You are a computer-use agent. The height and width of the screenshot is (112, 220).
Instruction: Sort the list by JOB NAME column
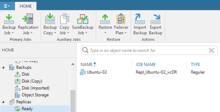146,65
